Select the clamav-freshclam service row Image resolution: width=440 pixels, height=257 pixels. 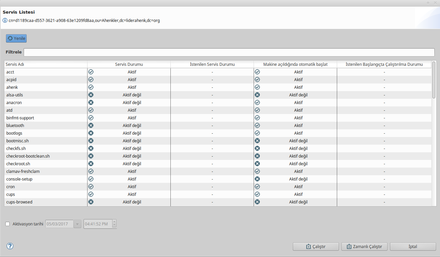218,171
